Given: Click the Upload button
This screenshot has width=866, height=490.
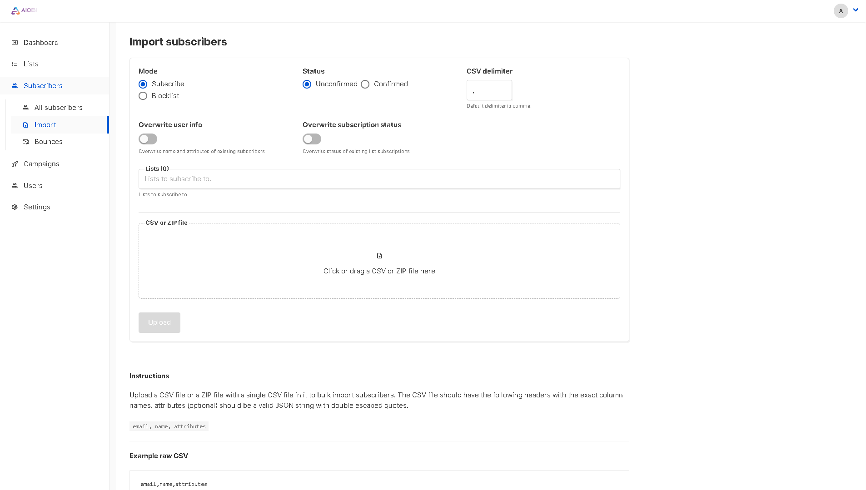Looking at the screenshot, I should coord(159,322).
